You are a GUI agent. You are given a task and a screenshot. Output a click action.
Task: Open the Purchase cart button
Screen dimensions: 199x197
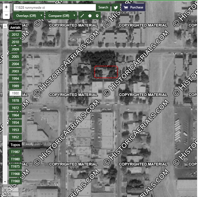pos(133,7)
